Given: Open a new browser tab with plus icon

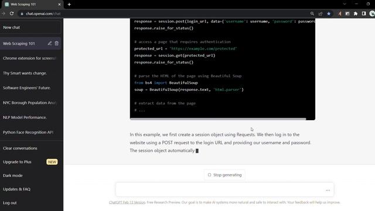Looking at the screenshot, I should pos(69,4).
